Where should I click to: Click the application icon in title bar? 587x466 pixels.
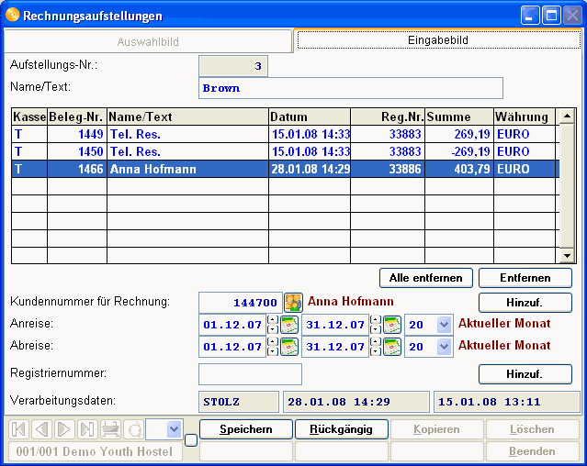12,15
